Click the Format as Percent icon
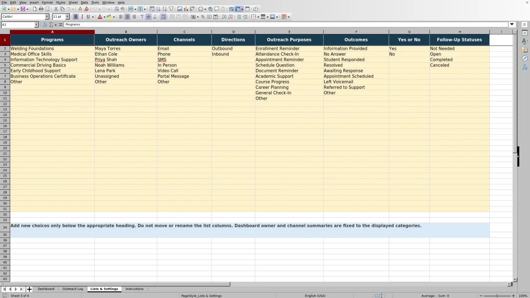Screen dimensions: 530x298 pos(203,17)
